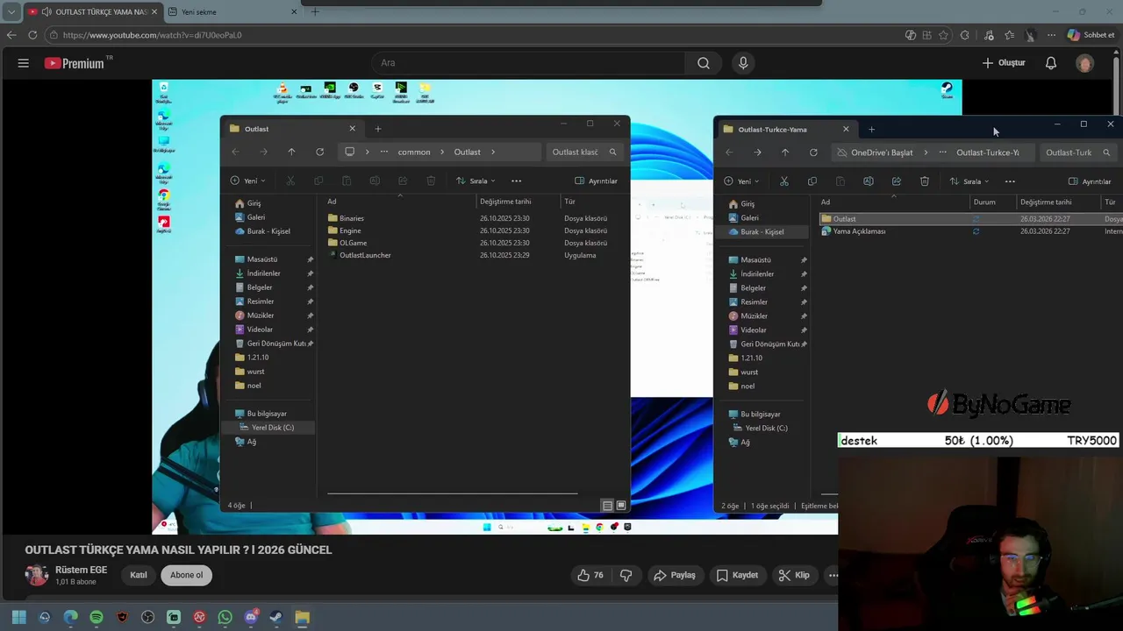Click the Katıl join button

pos(139,575)
